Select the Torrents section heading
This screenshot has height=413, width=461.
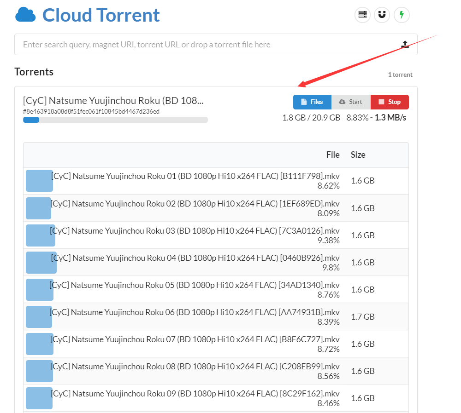(x=34, y=72)
